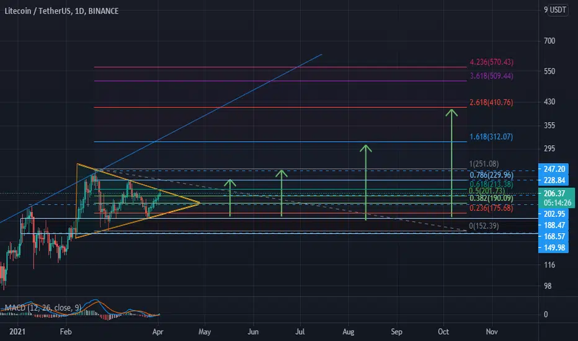Click the 4.236(570.43) Fibonacci level label
This screenshot has width=578, height=341.
click(x=491, y=62)
